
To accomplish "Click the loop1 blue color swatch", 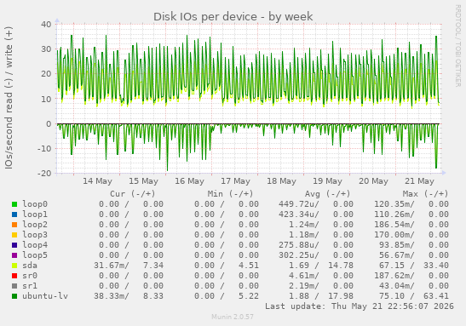I will [x=14, y=214].
